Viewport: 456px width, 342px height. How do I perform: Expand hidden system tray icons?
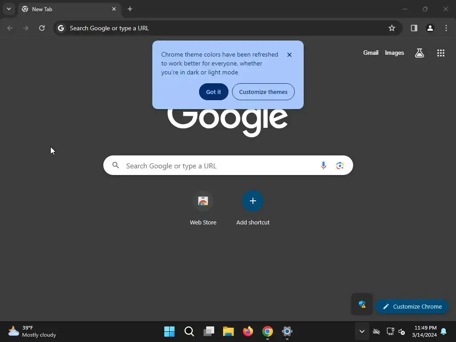pyautogui.click(x=362, y=331)
